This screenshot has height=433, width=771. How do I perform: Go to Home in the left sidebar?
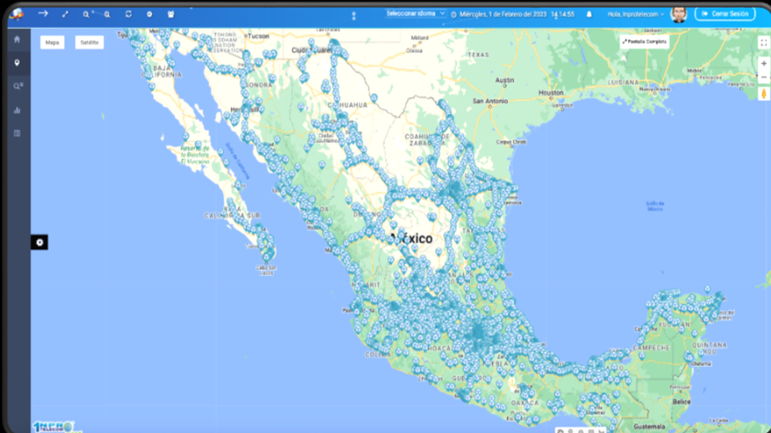click(x=17, y=39)
